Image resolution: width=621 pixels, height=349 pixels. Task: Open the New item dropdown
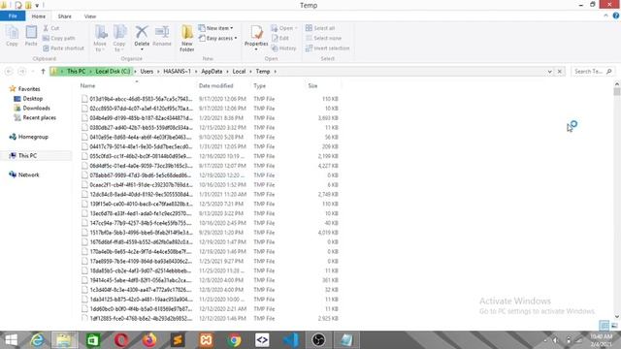pyautogui.click(x=215, y=28)
